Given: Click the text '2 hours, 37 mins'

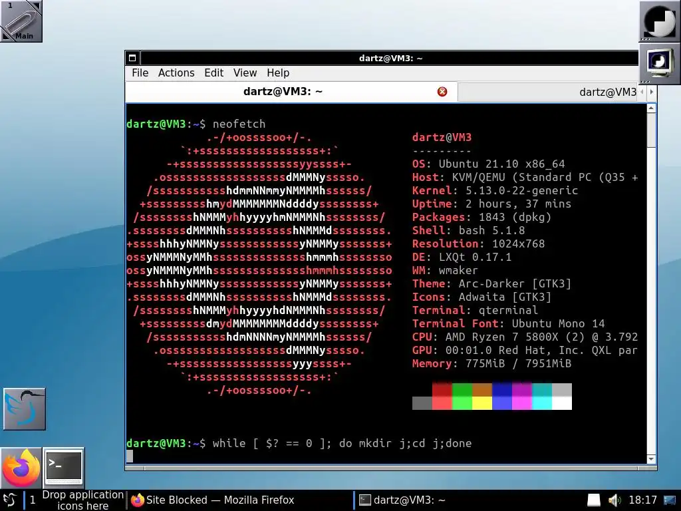Looking at the screenshot, I should pos(518,204).
